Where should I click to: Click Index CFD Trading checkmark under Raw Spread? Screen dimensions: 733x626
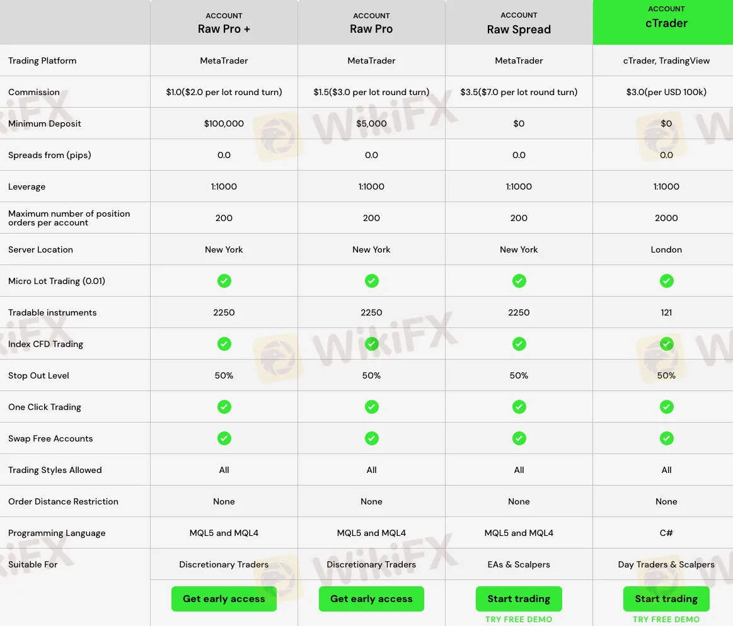pyautogui.click(x=519, y=344)
